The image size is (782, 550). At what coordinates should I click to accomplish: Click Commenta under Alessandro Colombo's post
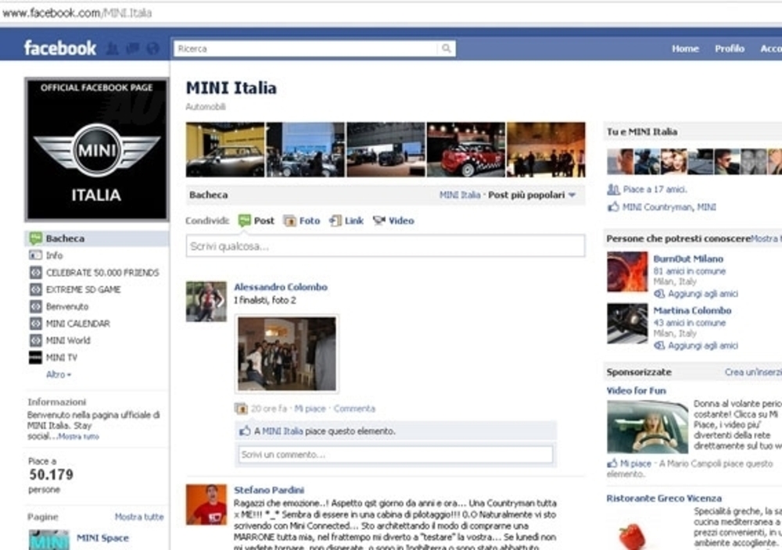[x=354, y=409]
